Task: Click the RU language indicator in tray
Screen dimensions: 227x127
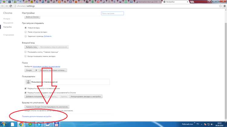Action: pos(198,124)
